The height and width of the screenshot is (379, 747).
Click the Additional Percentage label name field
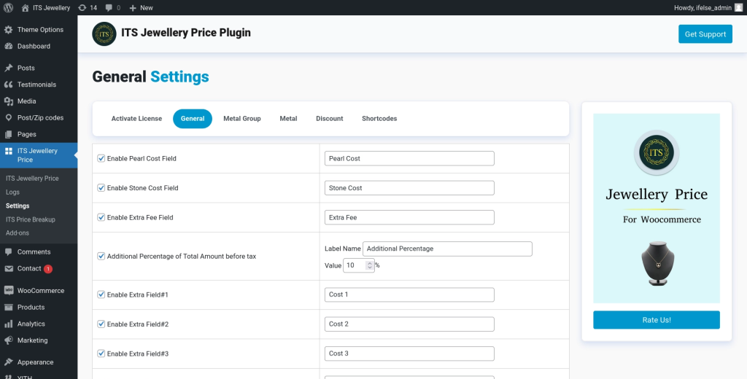pyautogui.click(x=447, y=249)
